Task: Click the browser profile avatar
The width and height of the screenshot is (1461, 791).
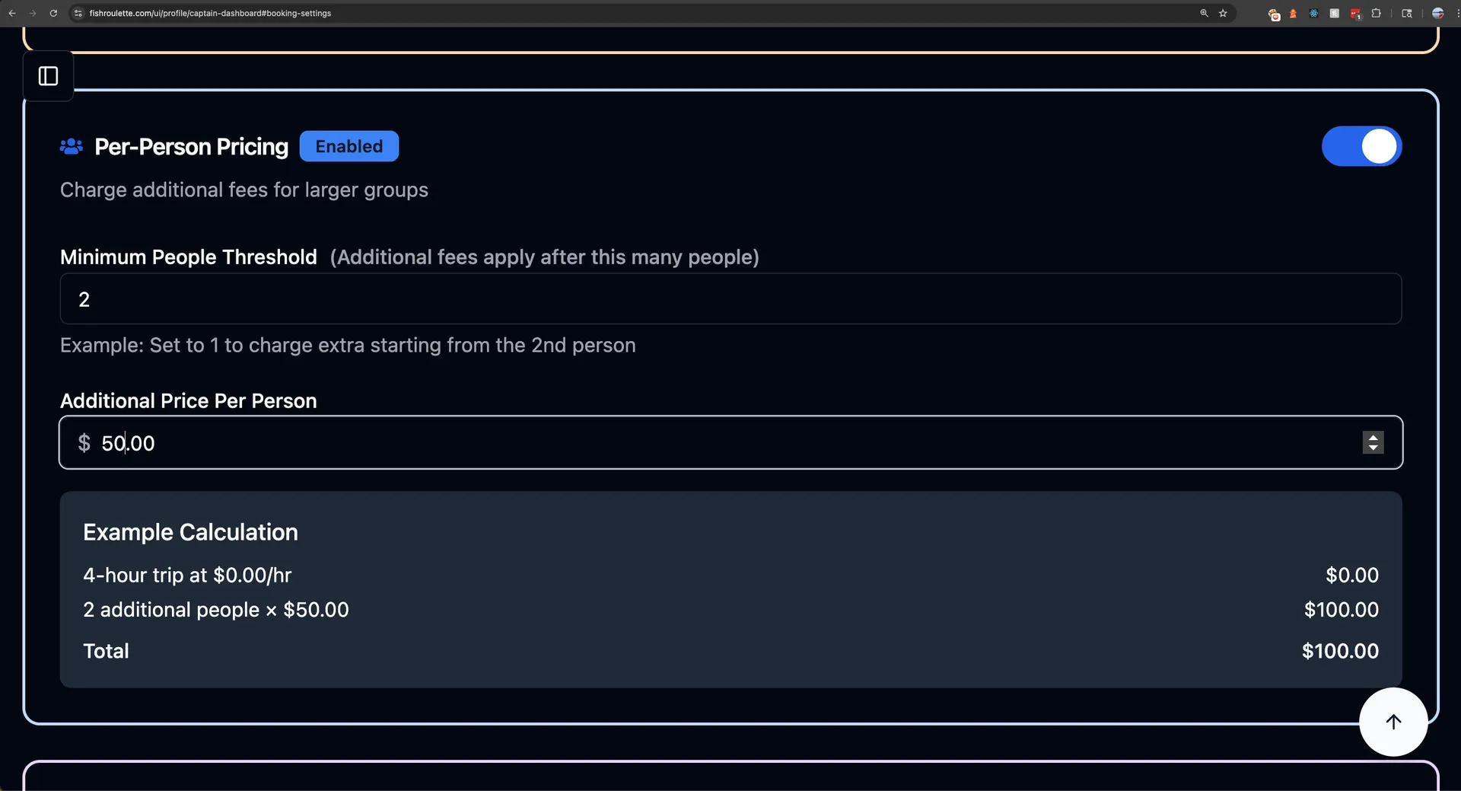Action: 1437,13
